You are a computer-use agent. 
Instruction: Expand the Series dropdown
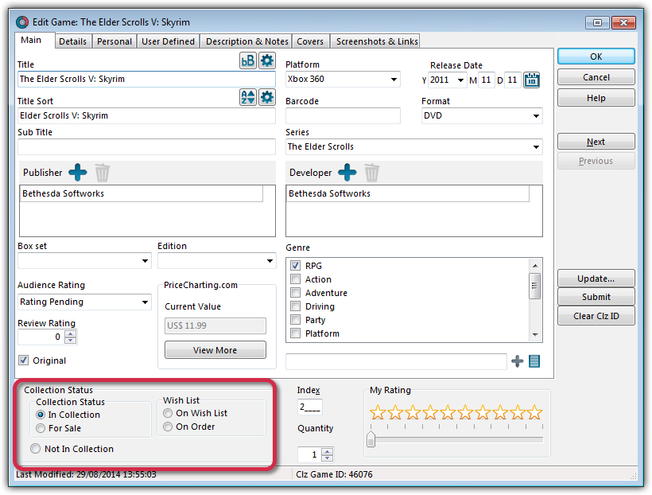tap(536, 147)
